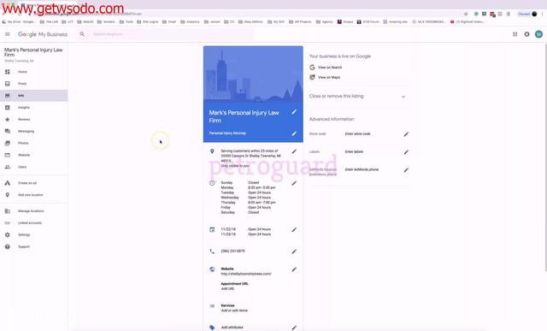Screen dimensions: 547x331
Task: Open the My Drive bookmark
Action: coord(19,21)
